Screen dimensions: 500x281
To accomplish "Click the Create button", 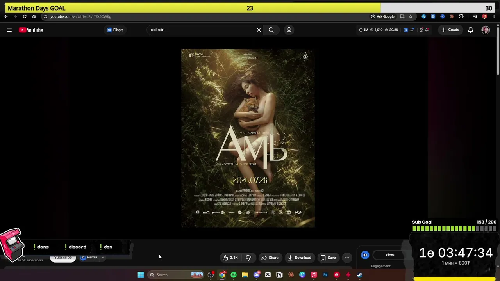I will pyautogui.click(x=450, y=30).
